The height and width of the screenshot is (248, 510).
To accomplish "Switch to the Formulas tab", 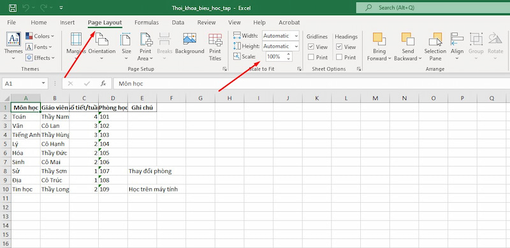I will tap(147, 22).
